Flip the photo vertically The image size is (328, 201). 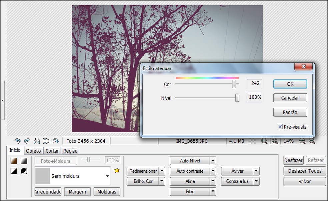click(46, 141)
